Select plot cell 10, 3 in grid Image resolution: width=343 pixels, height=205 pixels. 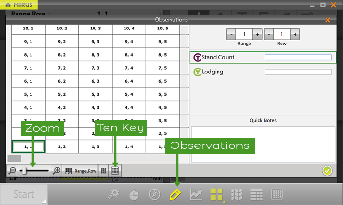coord(95,29)
